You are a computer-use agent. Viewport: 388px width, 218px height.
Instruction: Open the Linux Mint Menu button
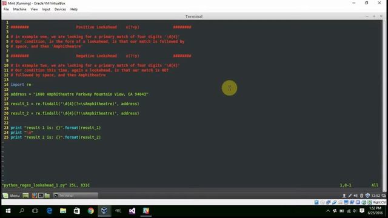click(x=11, y=196)
